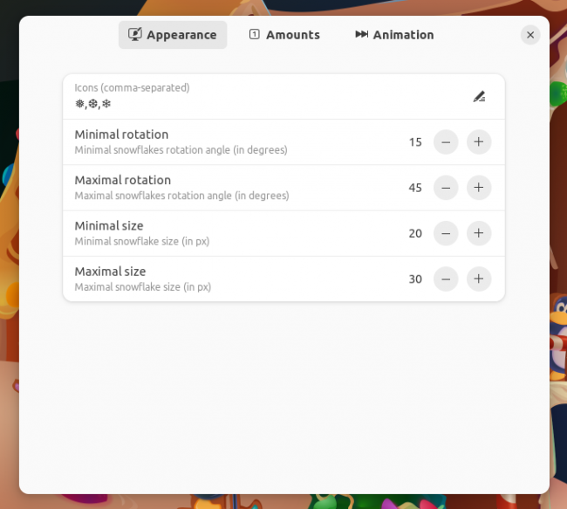
Task: Increase Minimal rotation with plus button
Action: pos(479,142)
